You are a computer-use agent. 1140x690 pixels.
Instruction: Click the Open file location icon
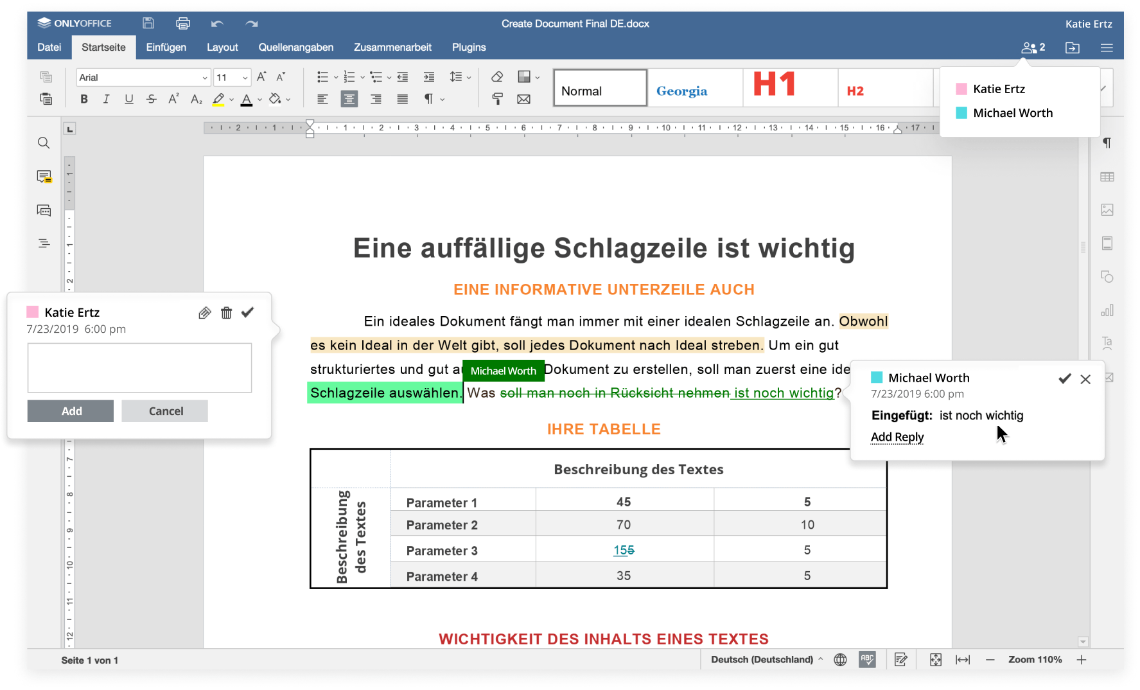[x=1073, y=48]
